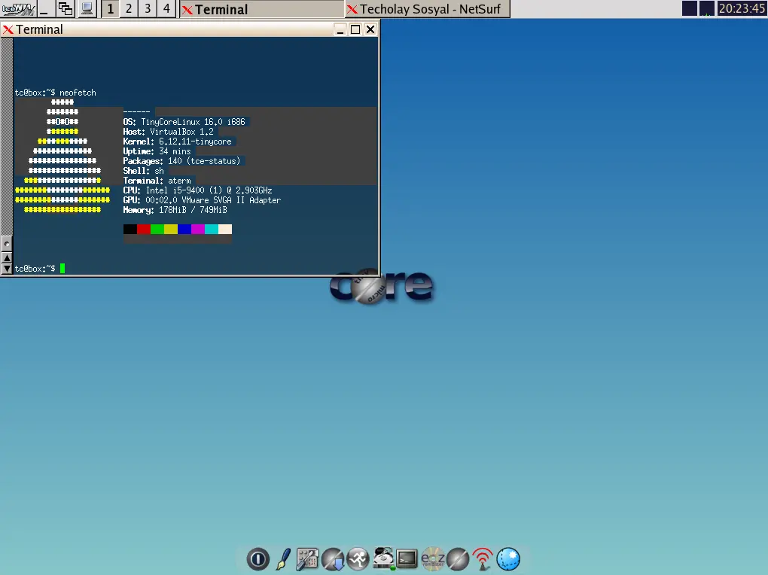Screen dimensions: 768x575
Task: Open the WiFi antenna icon in dock
Action: click(483, 559)
